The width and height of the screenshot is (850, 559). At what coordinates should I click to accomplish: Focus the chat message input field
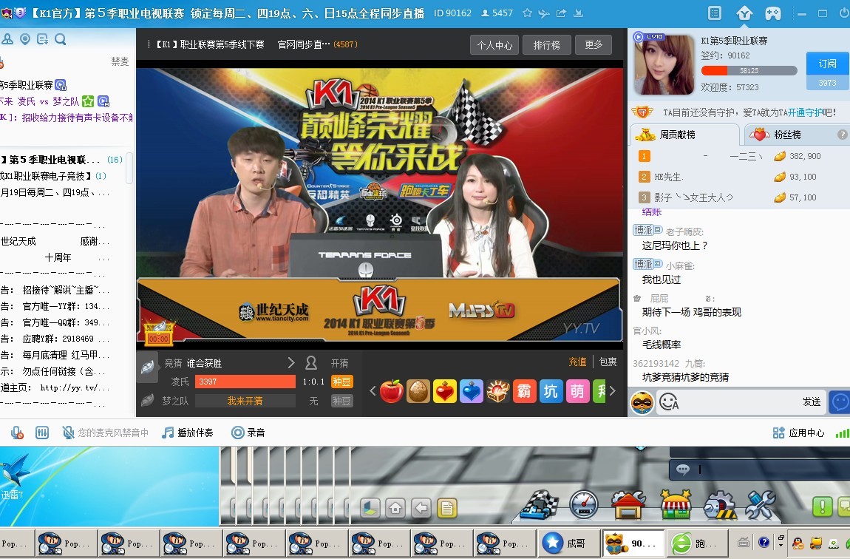[740, 402]
